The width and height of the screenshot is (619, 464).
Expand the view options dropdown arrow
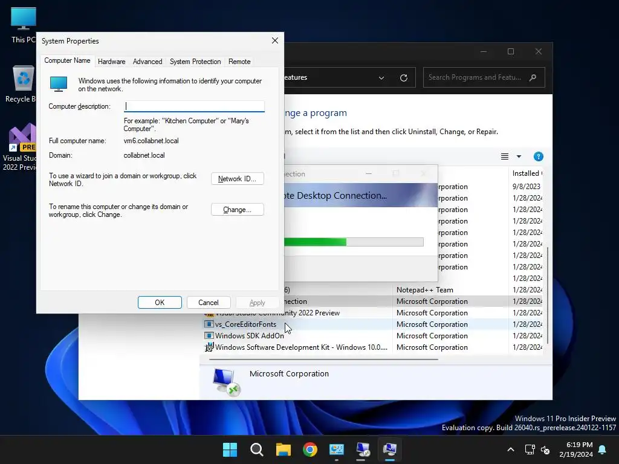[x=519, y=156]
